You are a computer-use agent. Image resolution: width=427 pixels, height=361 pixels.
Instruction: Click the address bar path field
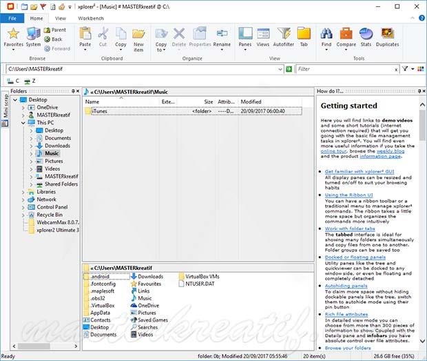tap(142, 69)
